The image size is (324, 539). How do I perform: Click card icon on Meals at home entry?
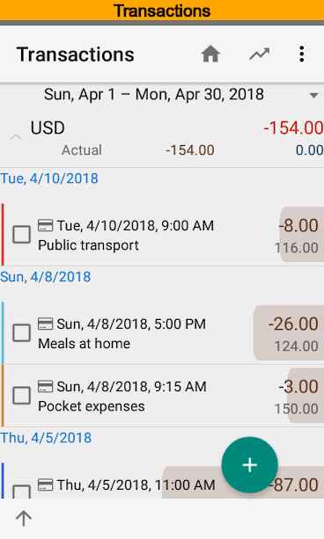click(46, 324)
